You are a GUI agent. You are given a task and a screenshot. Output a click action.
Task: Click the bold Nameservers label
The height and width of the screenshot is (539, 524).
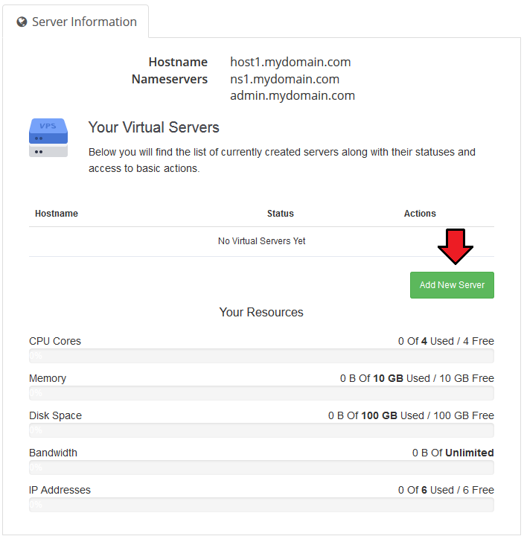click(170, 79)
